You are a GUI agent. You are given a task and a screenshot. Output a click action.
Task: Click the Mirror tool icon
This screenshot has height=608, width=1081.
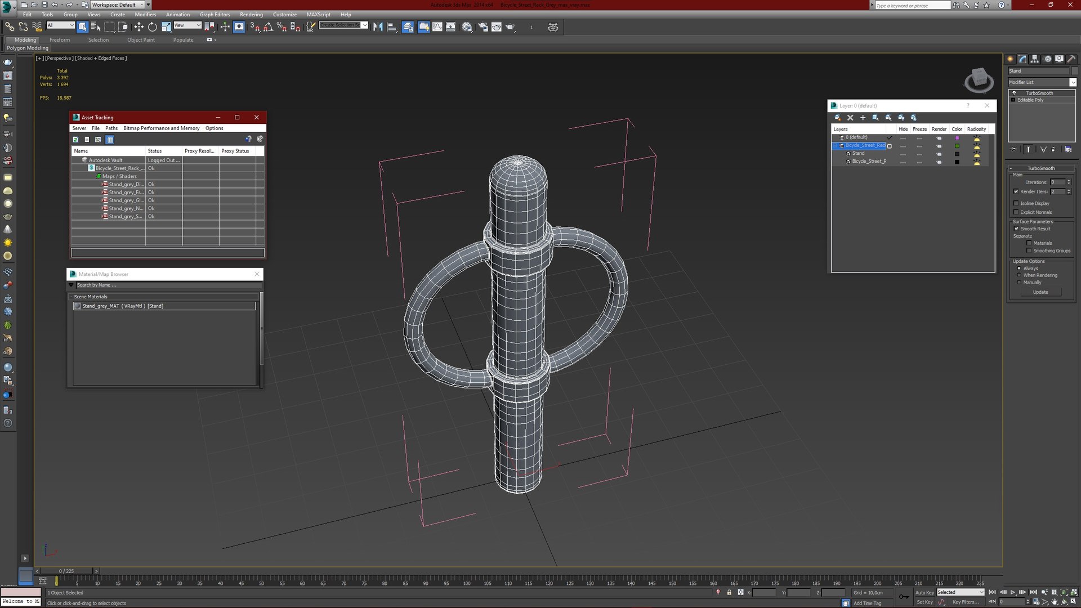coord(378,26)
